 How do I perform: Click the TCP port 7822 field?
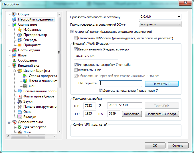pos(90,106)
